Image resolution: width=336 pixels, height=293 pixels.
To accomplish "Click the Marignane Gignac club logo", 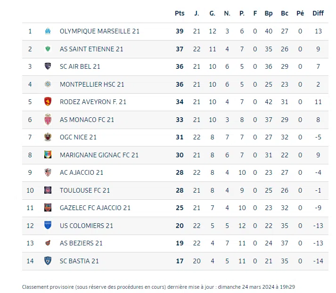I will [48, 155].
